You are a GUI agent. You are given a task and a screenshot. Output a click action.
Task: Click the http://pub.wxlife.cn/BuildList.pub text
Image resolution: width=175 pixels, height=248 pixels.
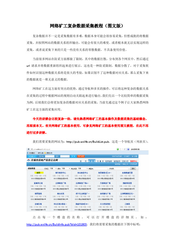(87, 142)
